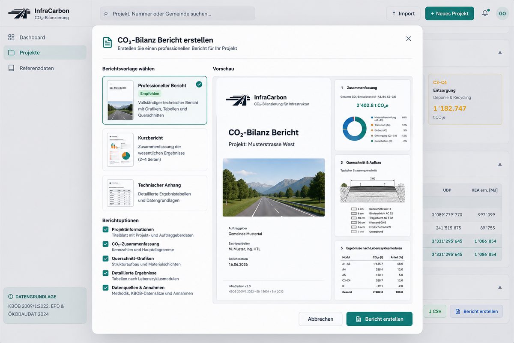Click the UBP cell 241'515'875
This screenshot has height=343, width=514.
[448, 228]
